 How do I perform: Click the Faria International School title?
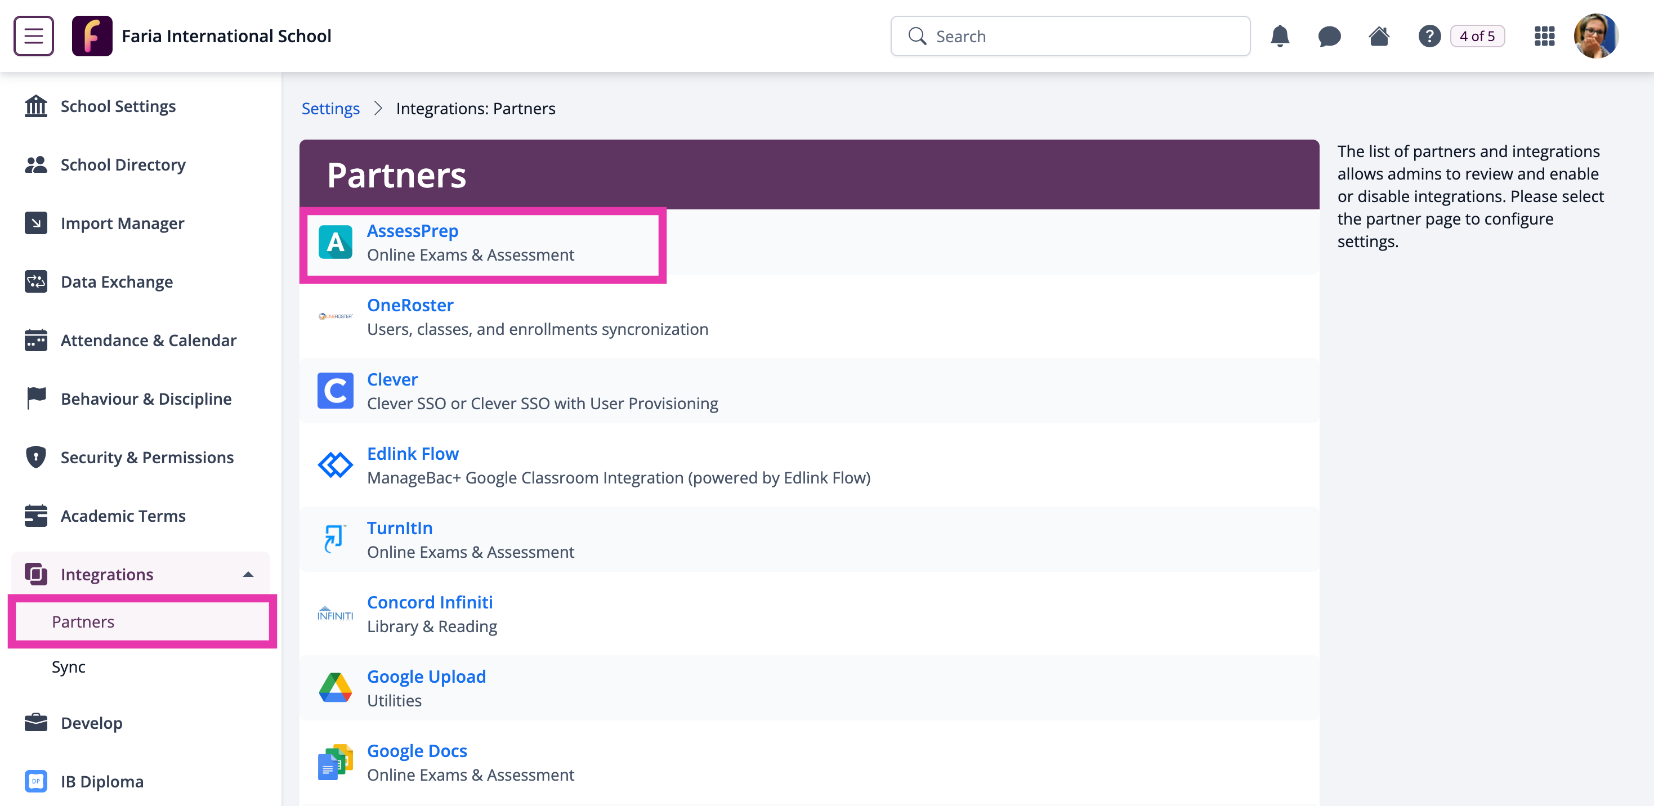(x=227, y=36)
